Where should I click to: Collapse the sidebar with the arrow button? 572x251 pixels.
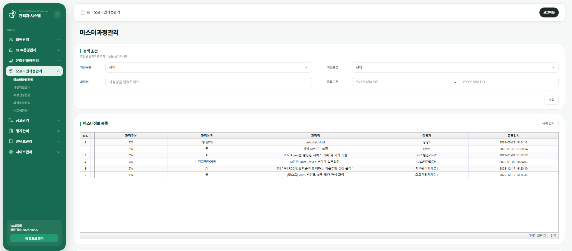click(57, 14)
